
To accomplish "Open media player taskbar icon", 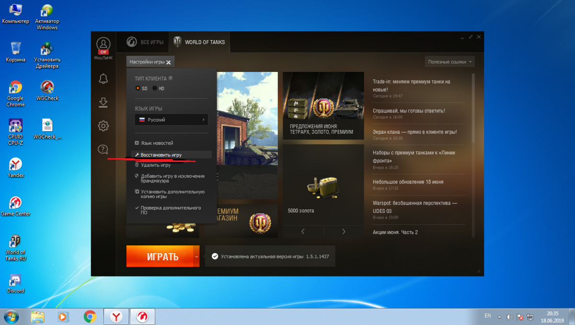I will 63,317.
